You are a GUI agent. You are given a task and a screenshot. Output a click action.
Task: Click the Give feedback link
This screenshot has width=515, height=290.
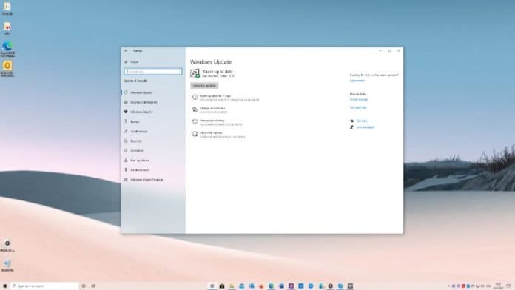click(x=365, y=127)
